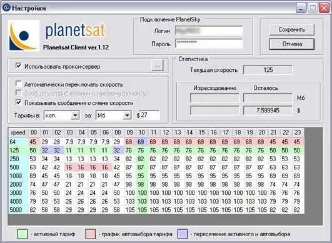Close the Настройки window

click(324, 8)
